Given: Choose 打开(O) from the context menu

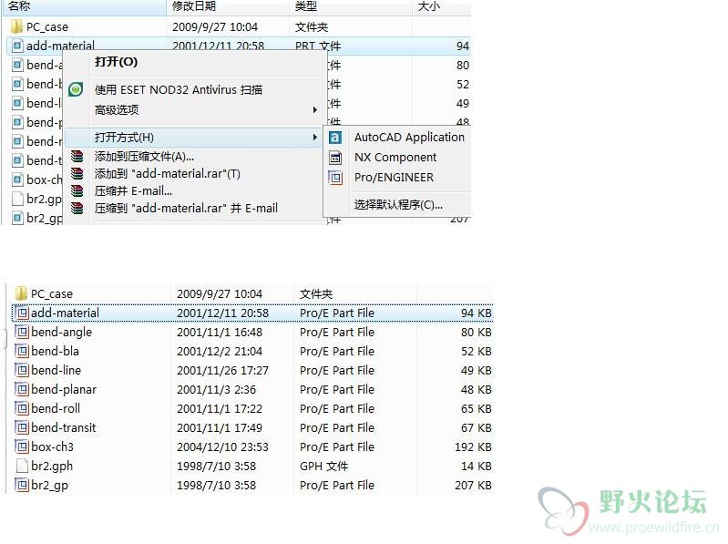Looking at the screenshot, I should point(116,62).
